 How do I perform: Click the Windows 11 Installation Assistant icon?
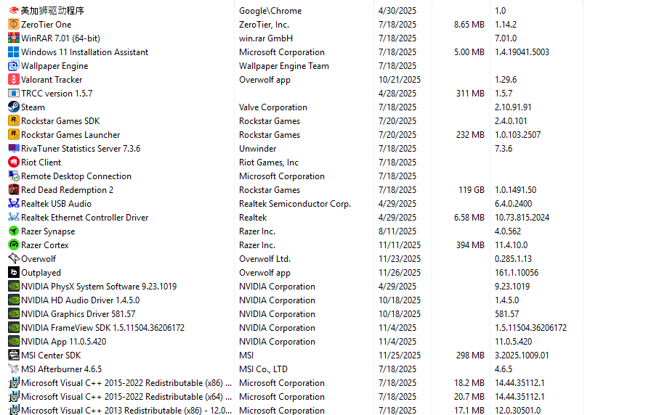point(14,52)
